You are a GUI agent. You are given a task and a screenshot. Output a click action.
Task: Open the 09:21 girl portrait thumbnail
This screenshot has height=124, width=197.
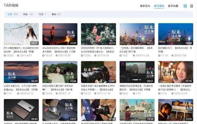(21, 34)
